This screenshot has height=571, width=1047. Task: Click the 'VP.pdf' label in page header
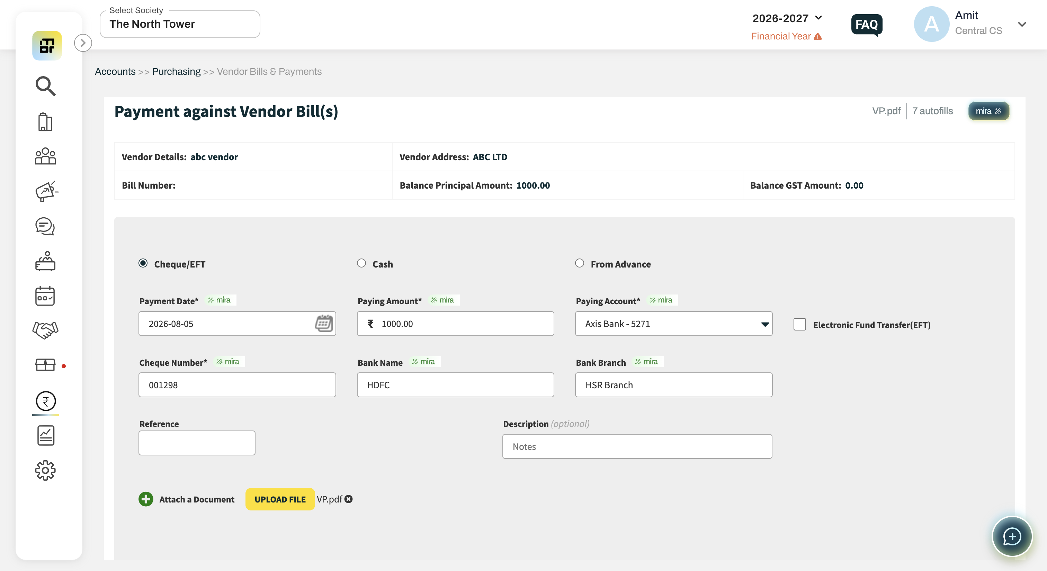pos(886,111)
